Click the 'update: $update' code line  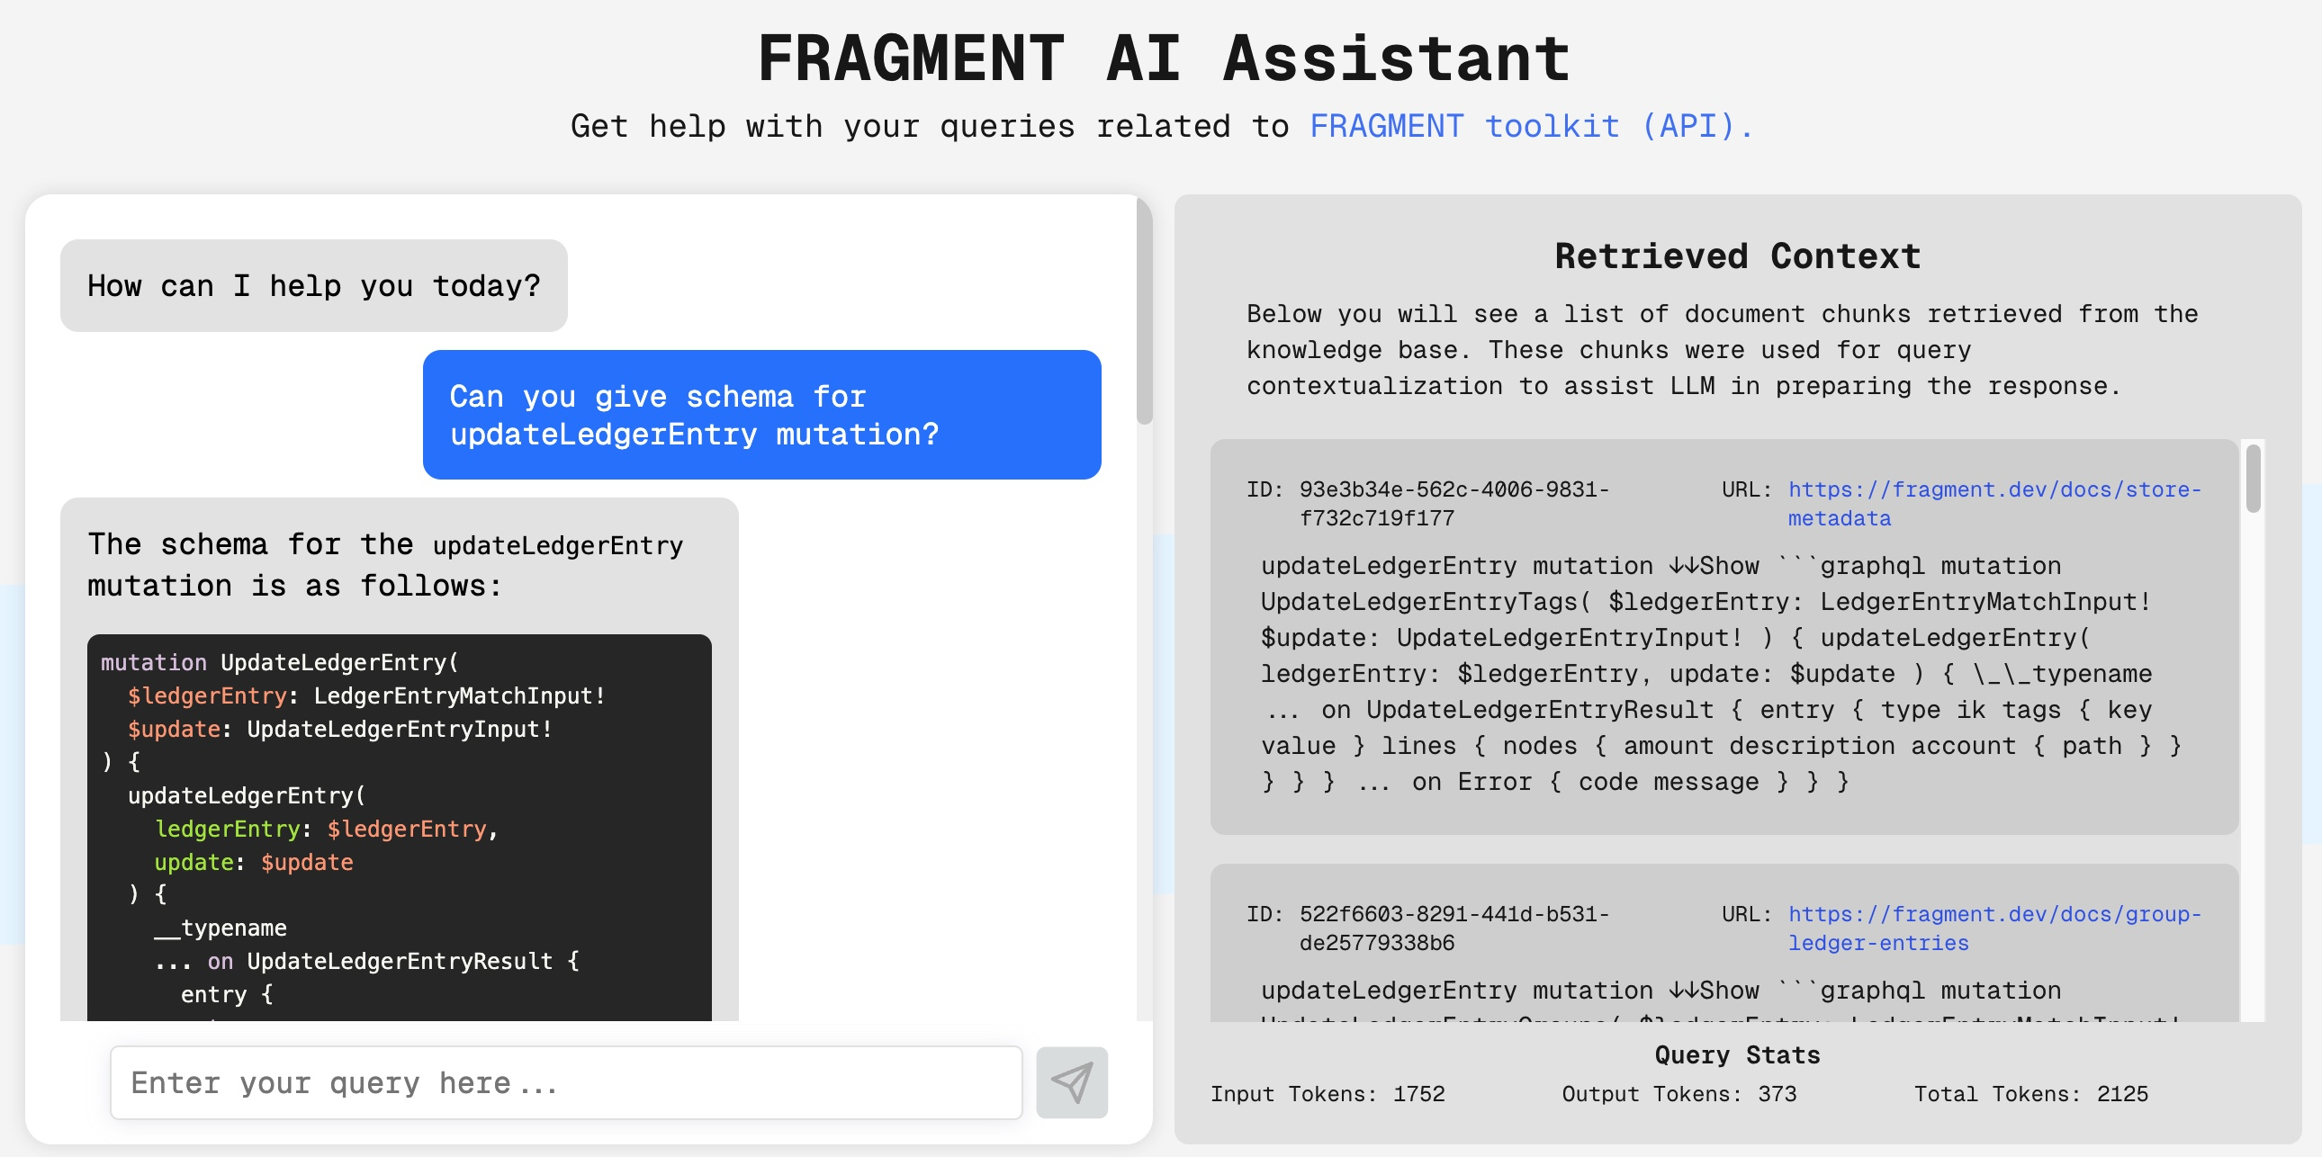[253, 862]
